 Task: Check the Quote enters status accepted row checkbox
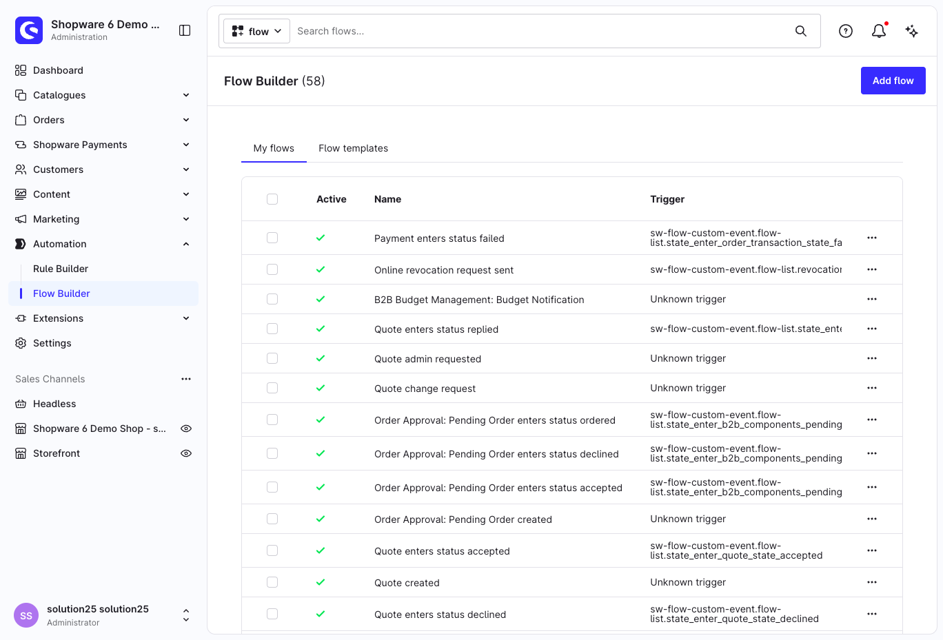point(272,550)
